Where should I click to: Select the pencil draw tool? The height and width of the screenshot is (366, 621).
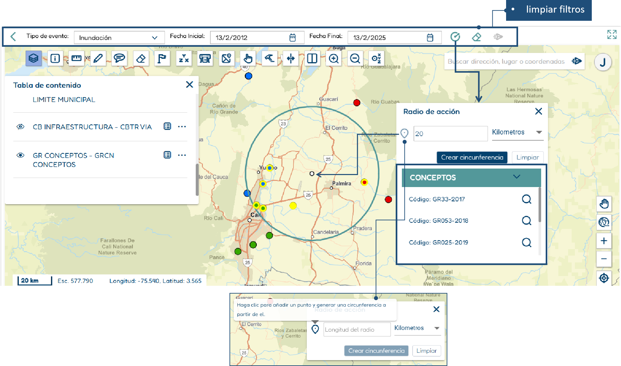click(x=98, y=58)
